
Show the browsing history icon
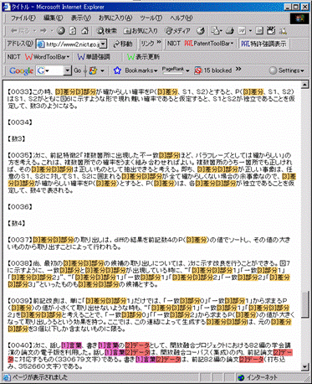(x=201, y=31)
